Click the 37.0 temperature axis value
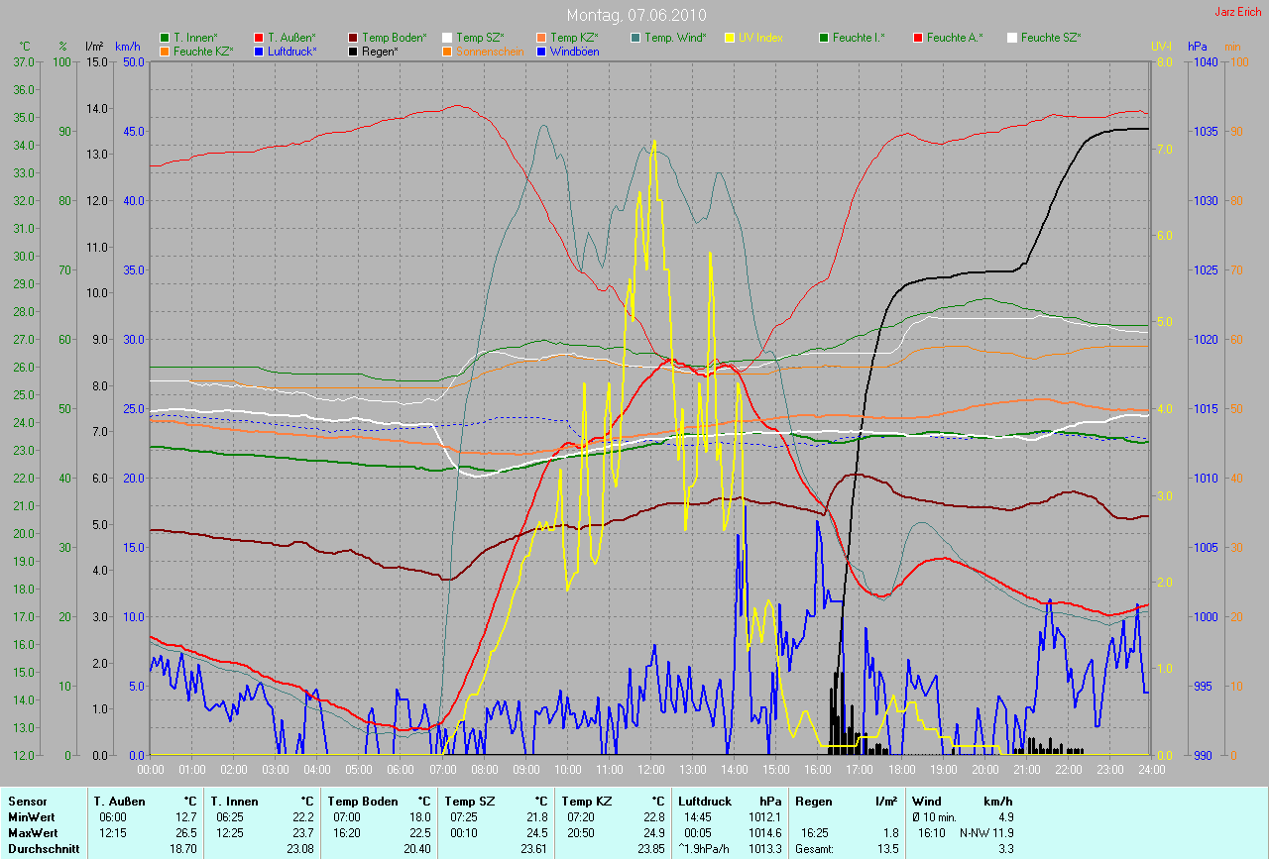This screenshot has width=1269, height=859. 23,61
